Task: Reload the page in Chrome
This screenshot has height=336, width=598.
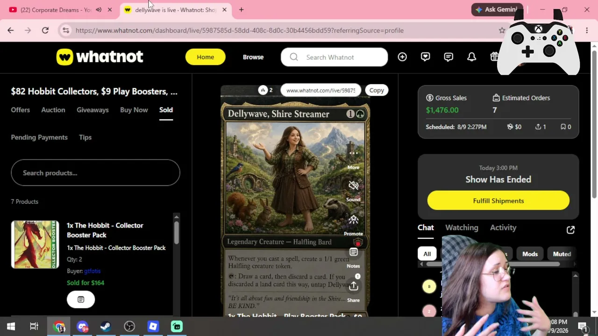Action: point(45,30)
